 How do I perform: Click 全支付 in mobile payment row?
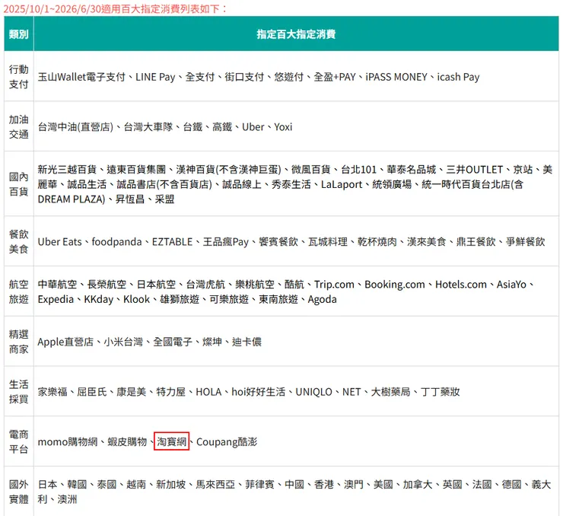click(x=199, y=77)
